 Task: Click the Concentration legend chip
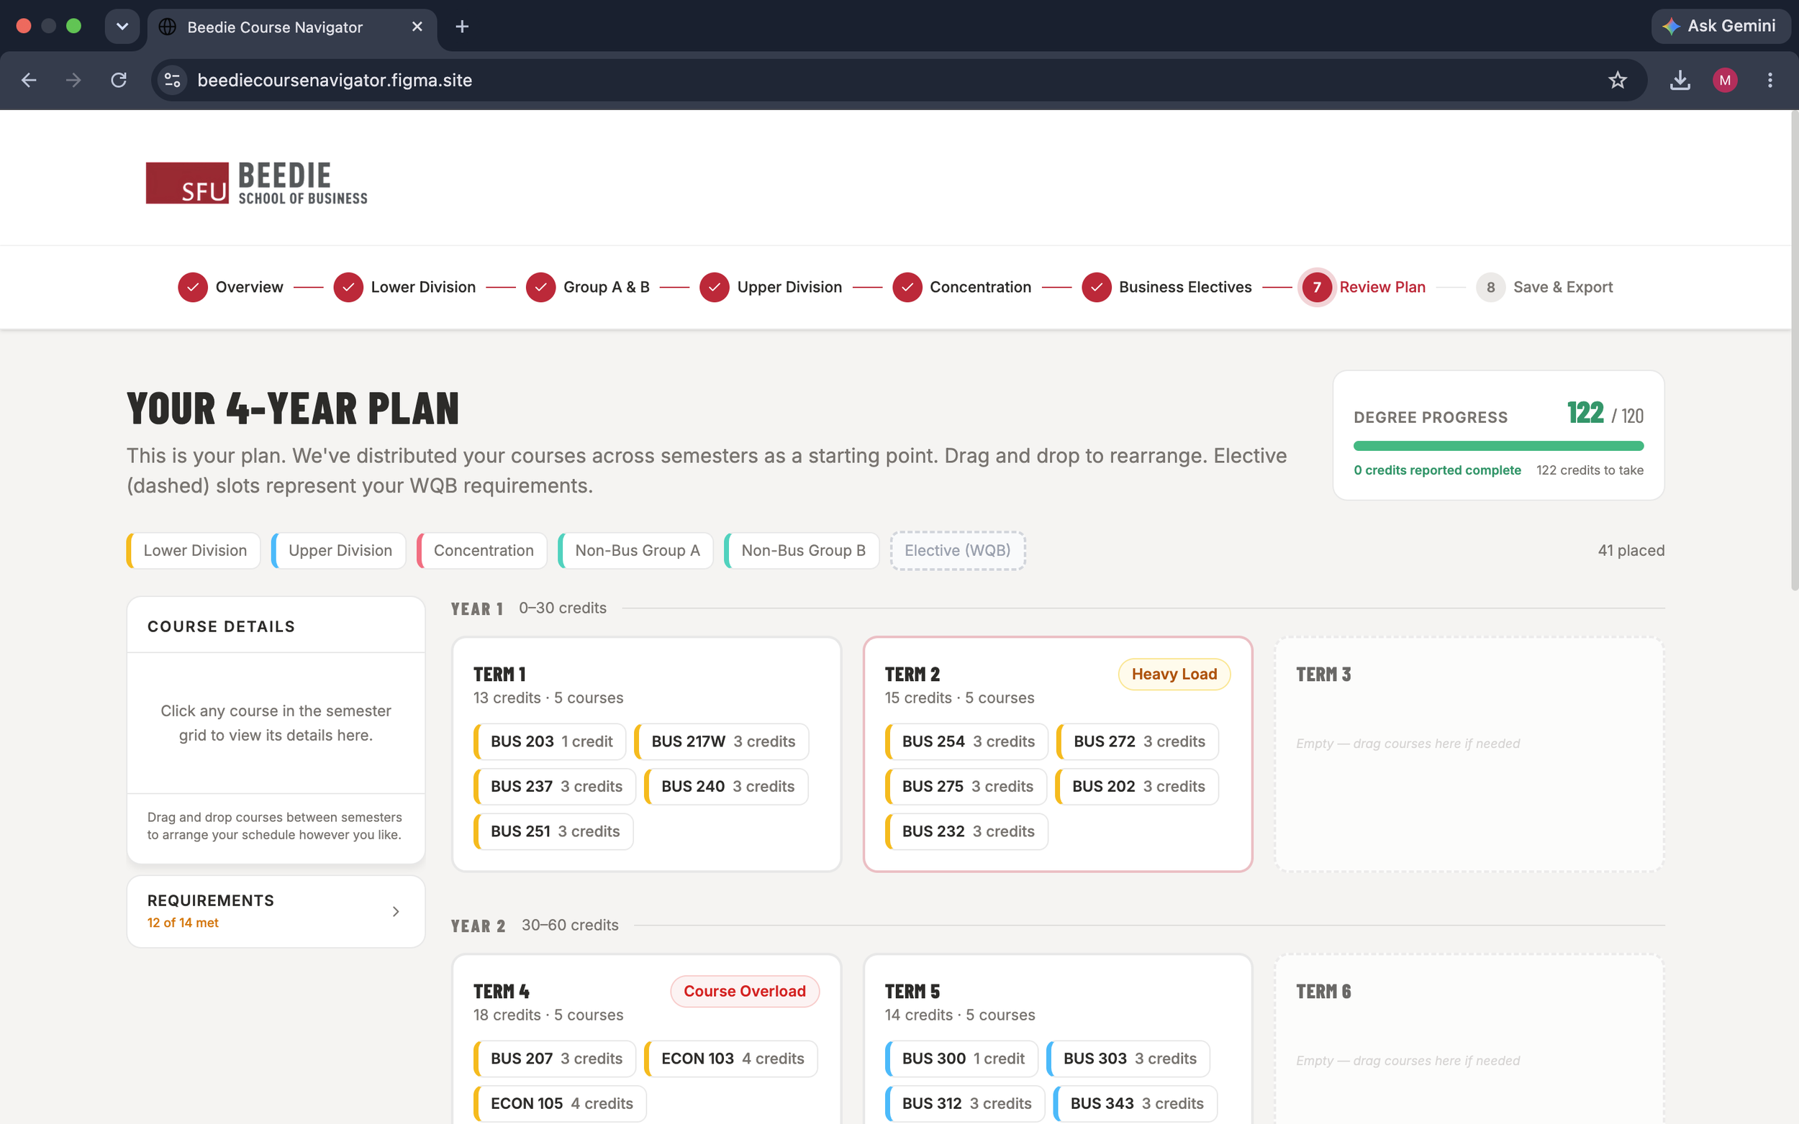pos(482,550)
